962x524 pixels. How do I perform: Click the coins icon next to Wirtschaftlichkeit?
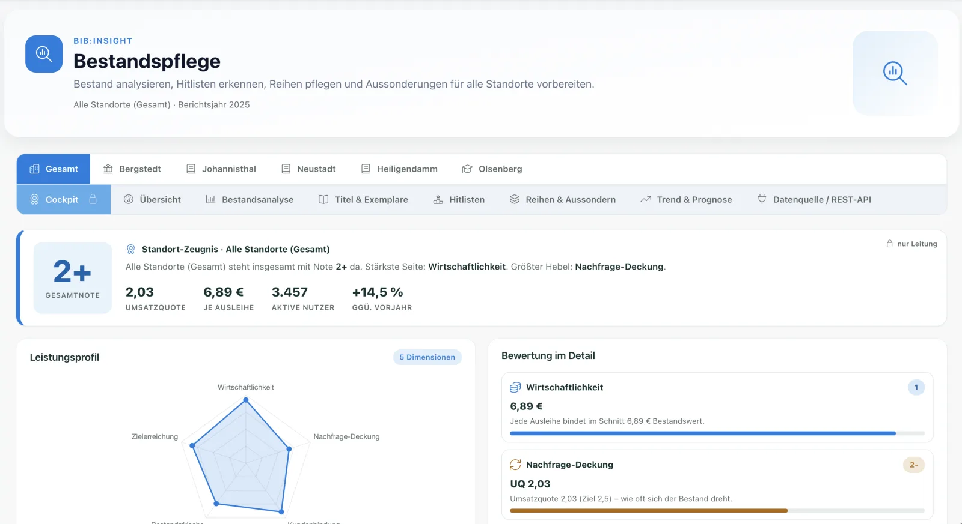(515, 388)
